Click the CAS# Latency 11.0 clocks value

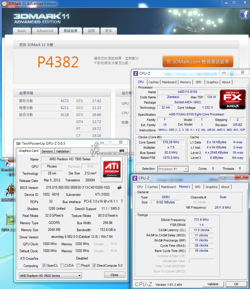(x=201, y=230)
